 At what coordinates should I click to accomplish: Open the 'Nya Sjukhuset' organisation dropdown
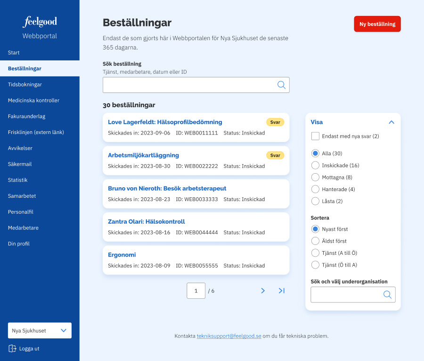tap(40, 330)
